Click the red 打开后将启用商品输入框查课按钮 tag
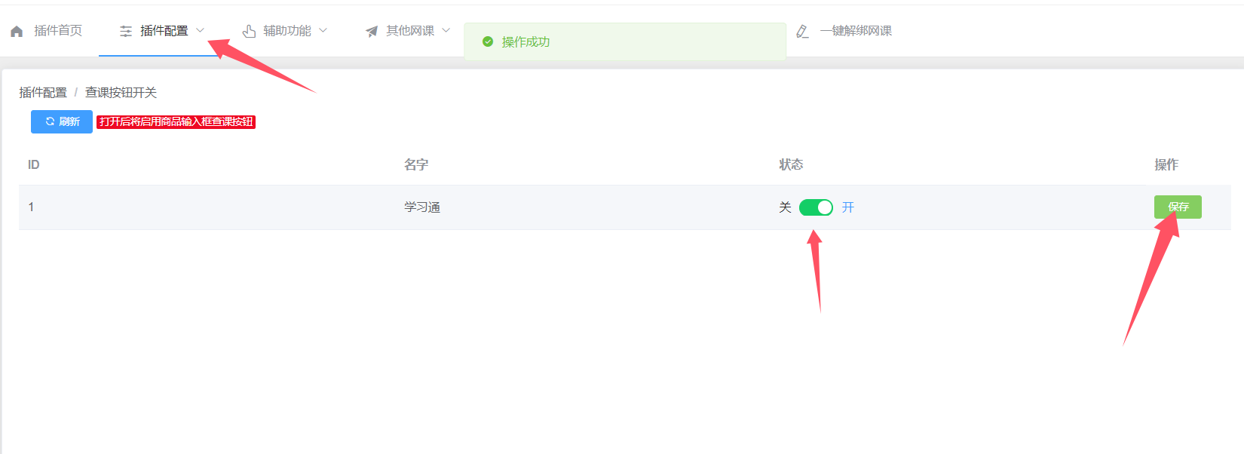Viewport: 1244px width, 454px height. (x=176, y=121)
